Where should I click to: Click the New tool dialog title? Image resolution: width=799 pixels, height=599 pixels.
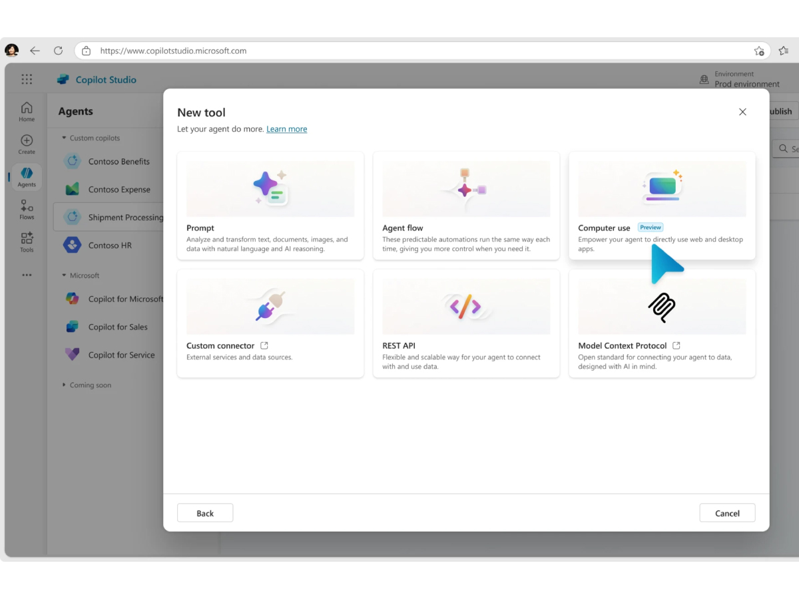[x=201, y=112]
